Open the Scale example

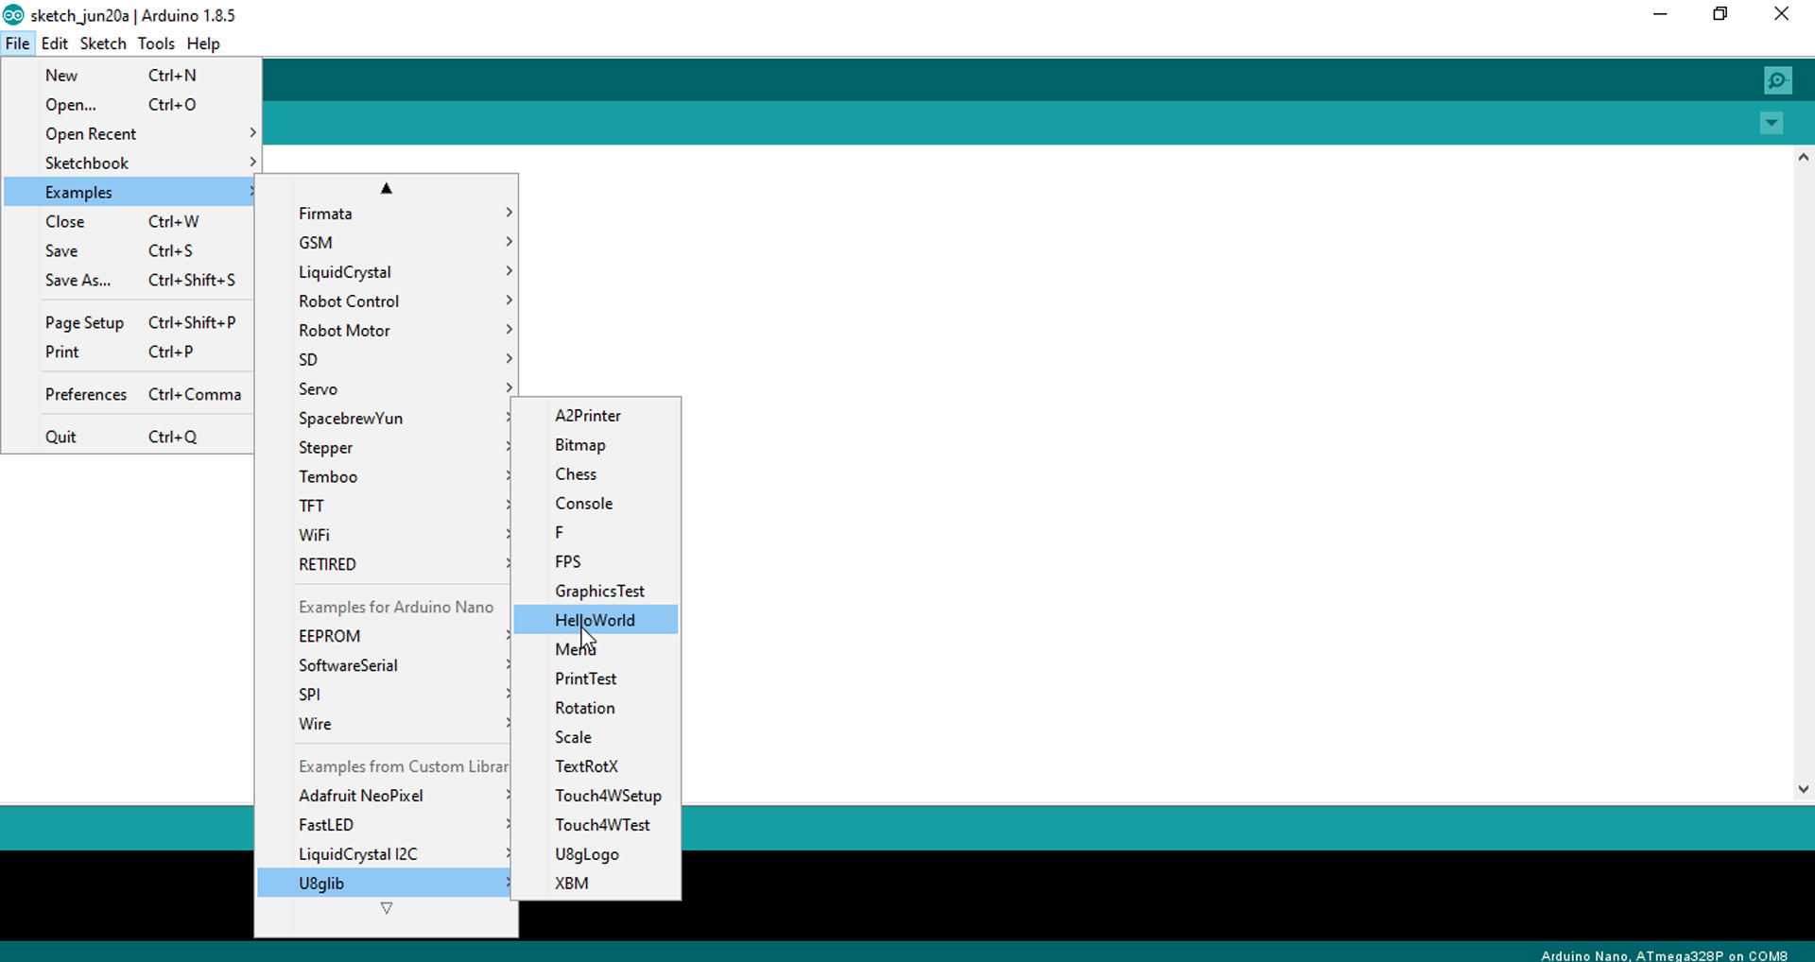(x=596, y=738)
